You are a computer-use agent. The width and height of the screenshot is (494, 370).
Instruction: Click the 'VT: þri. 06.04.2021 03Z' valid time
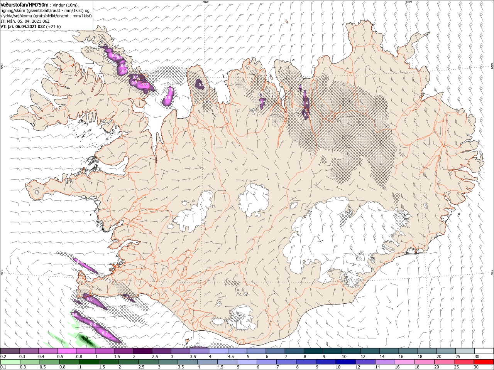[x=23, y=27]
